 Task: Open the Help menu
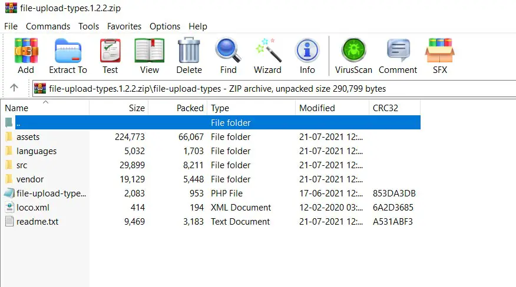pyautogui.click(x=198, y=26)
